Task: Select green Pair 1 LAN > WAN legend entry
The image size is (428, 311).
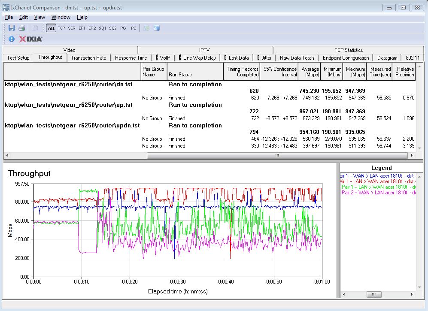Action: [378, 187]
